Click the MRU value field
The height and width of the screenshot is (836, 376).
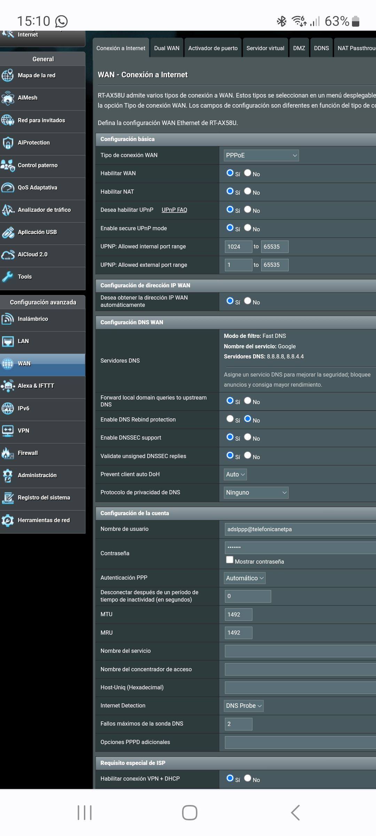click(238, 633)
